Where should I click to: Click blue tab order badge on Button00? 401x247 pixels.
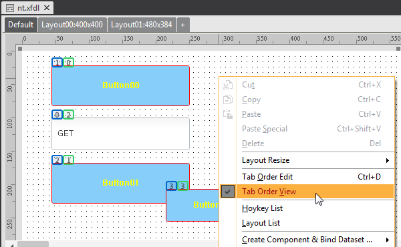pyautogui.click(x=57, y=63)
